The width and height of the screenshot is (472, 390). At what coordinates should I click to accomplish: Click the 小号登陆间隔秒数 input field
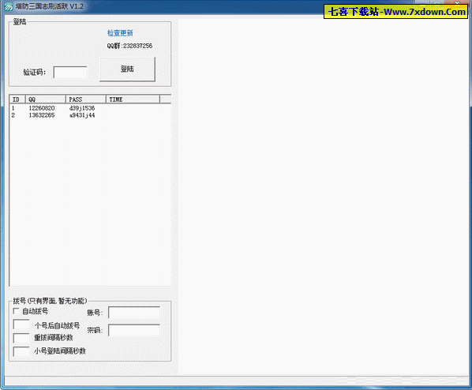(x=21, y=351)
